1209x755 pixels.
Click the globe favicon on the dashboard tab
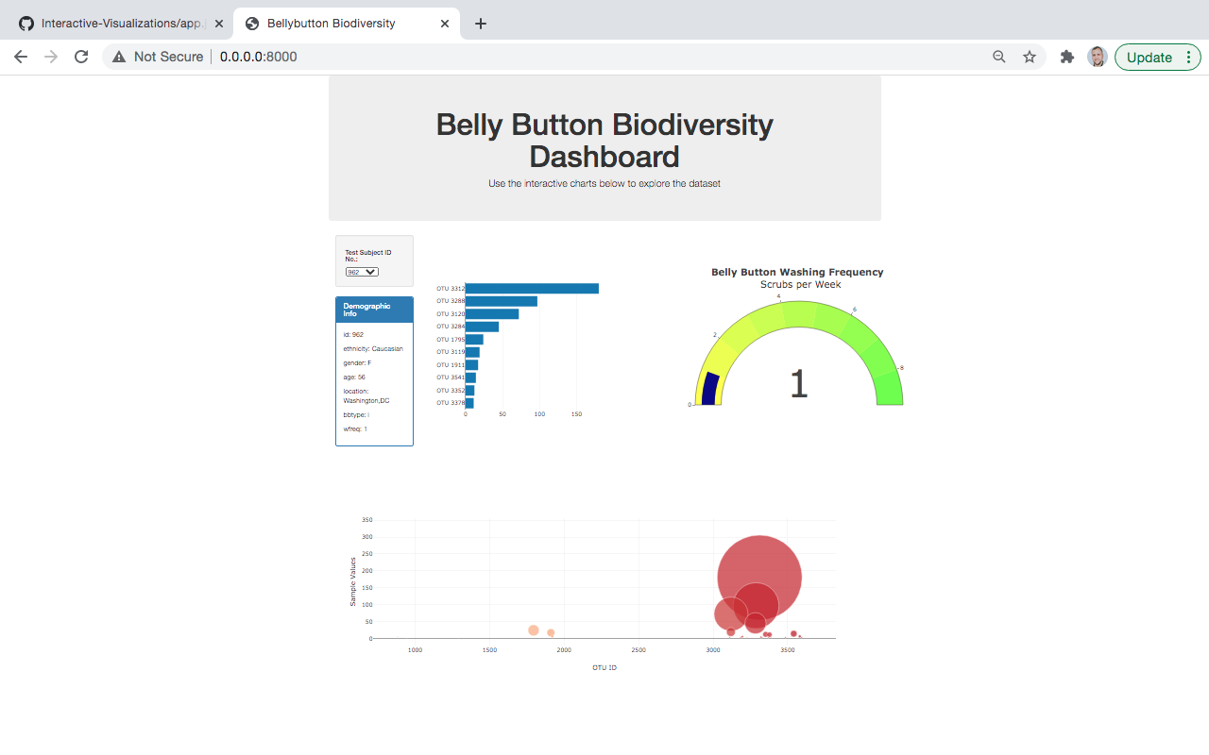point(251,23)
